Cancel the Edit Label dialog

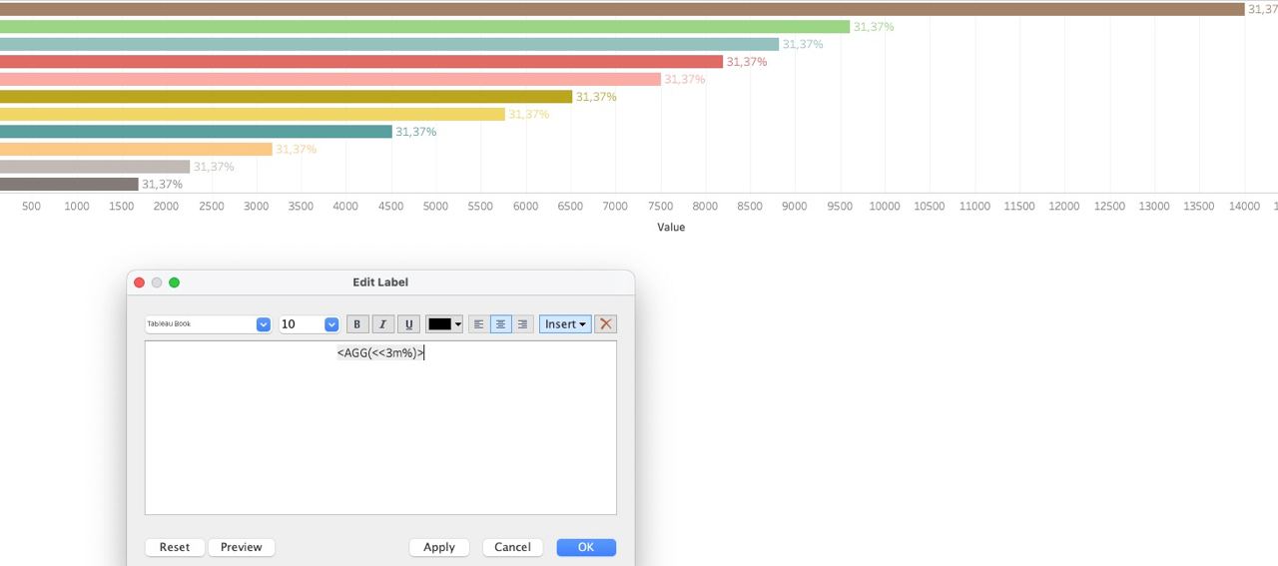coord(512,547)
